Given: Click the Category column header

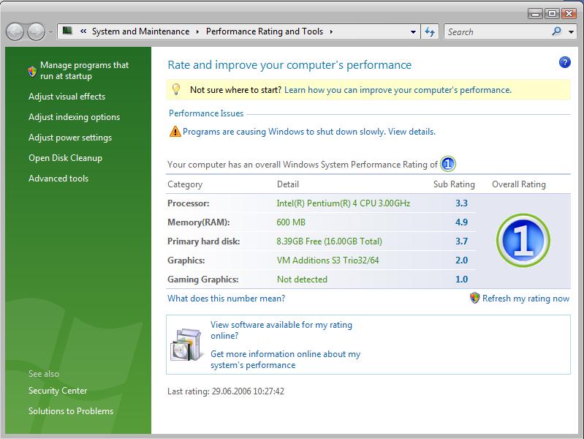Looking at the screenshot, I should tap(185, 184).
